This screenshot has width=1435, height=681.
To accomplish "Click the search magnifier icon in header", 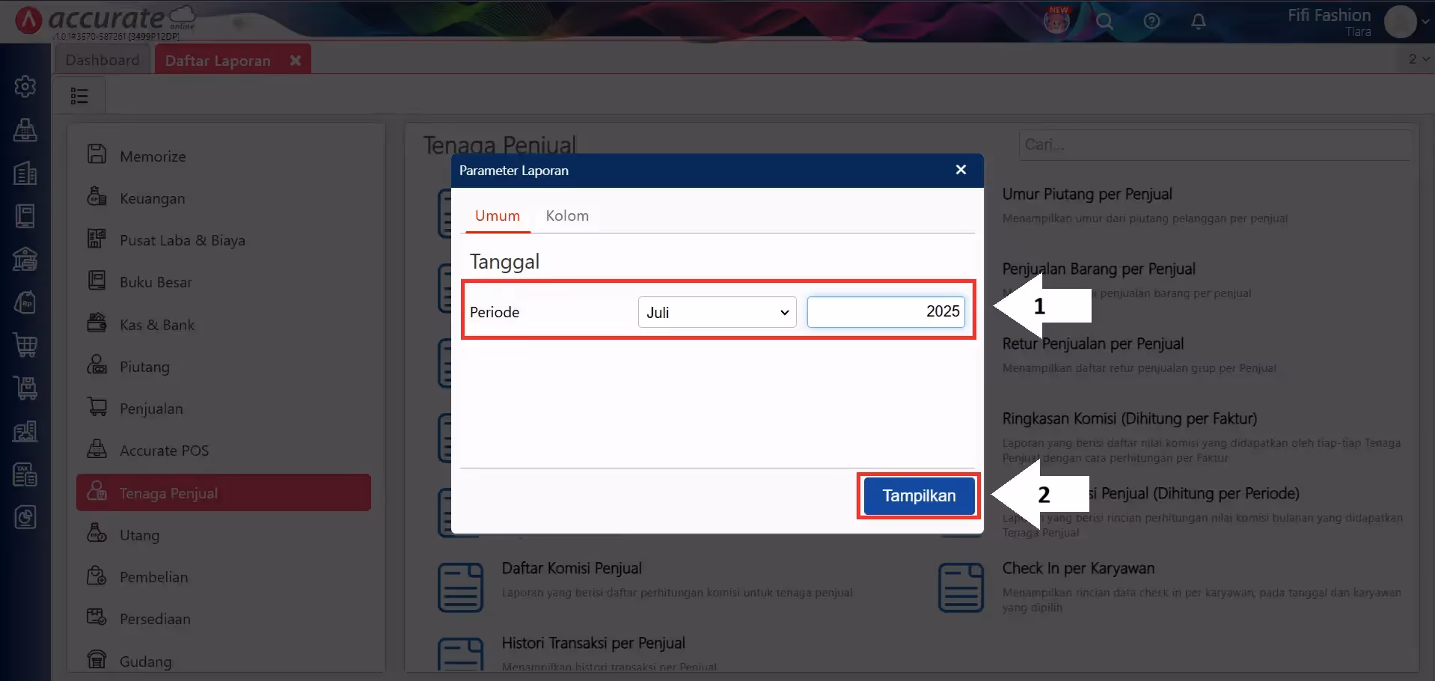I will pos(1104,21).
